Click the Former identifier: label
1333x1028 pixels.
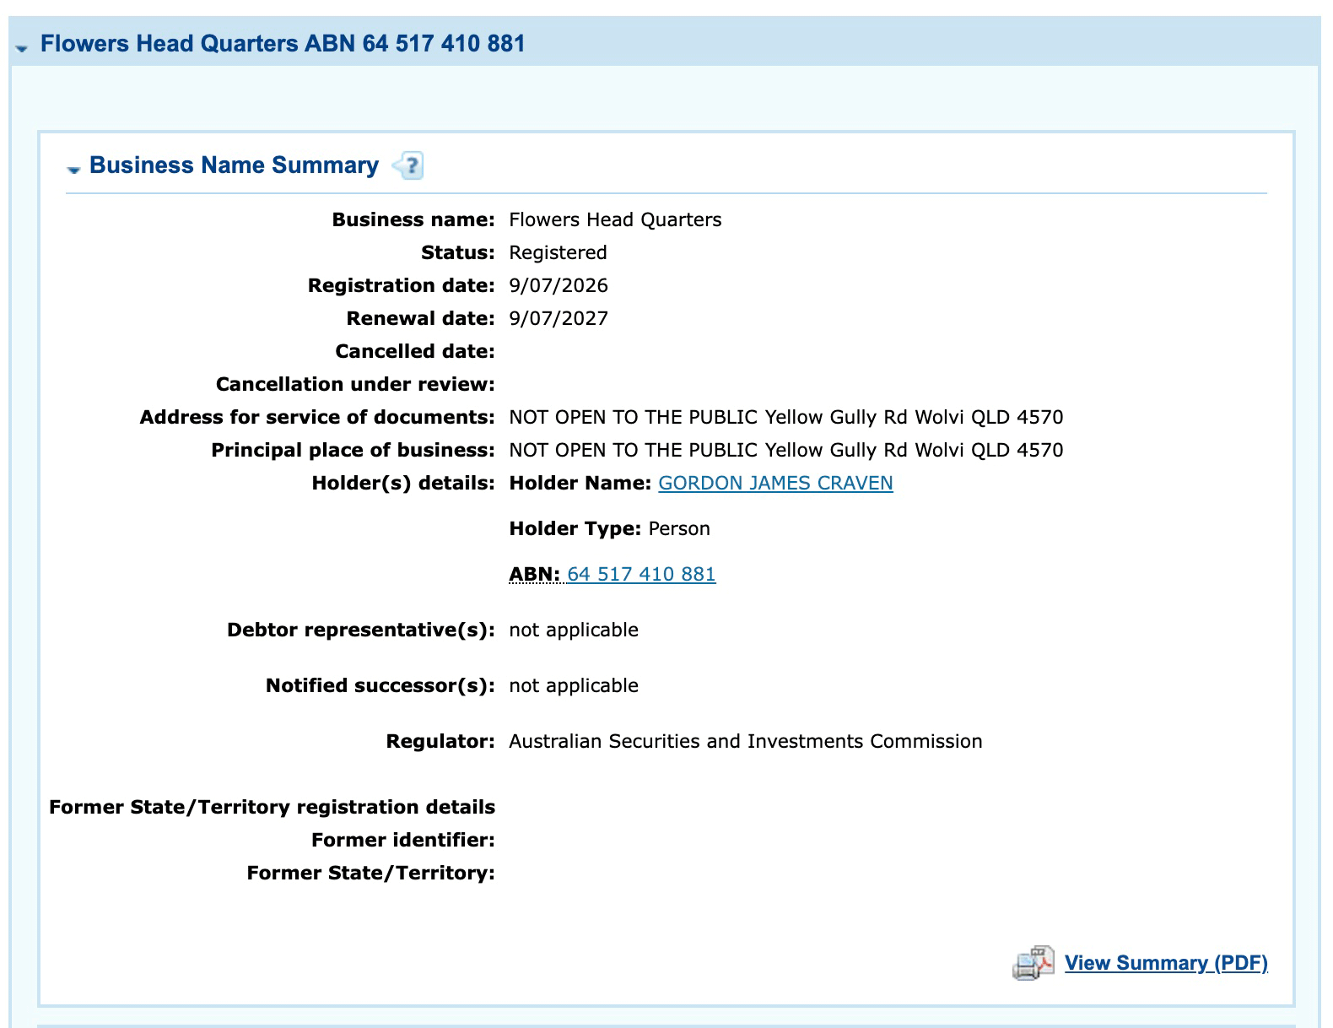(x=403, y=840)
